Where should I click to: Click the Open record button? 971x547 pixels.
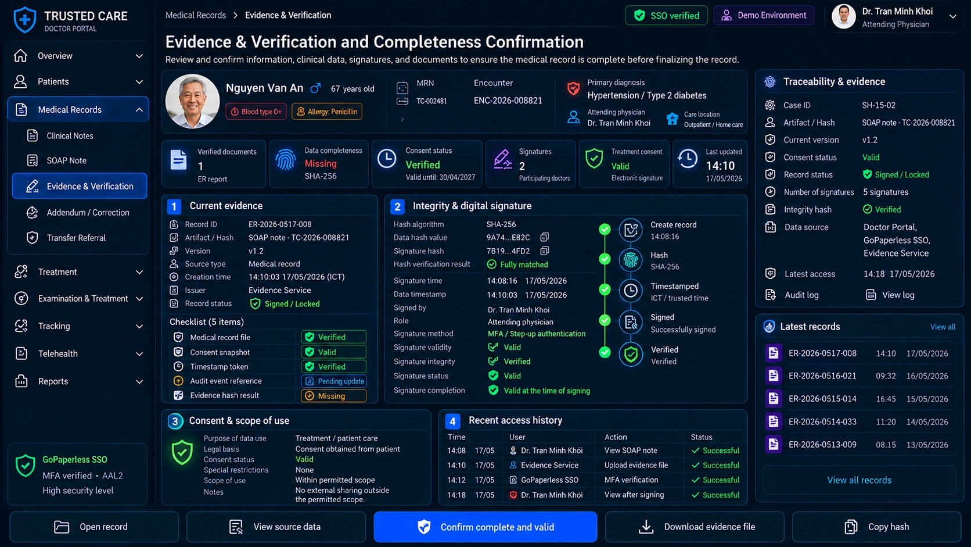(94, 527)
